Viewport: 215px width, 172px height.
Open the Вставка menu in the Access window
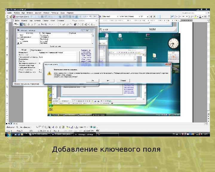click(x=37, y=21)
